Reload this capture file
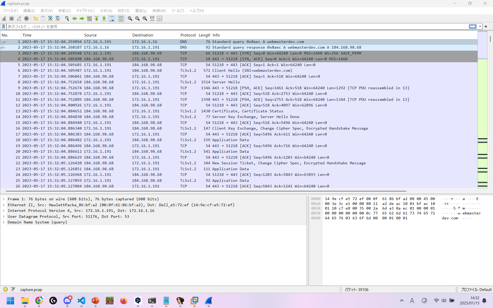The image size is (493, 308). 58,19
